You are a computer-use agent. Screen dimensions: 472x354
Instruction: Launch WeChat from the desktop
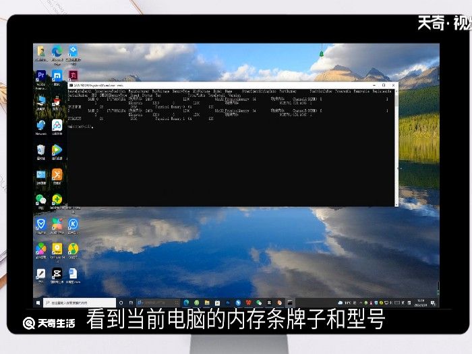coord(41,201)
